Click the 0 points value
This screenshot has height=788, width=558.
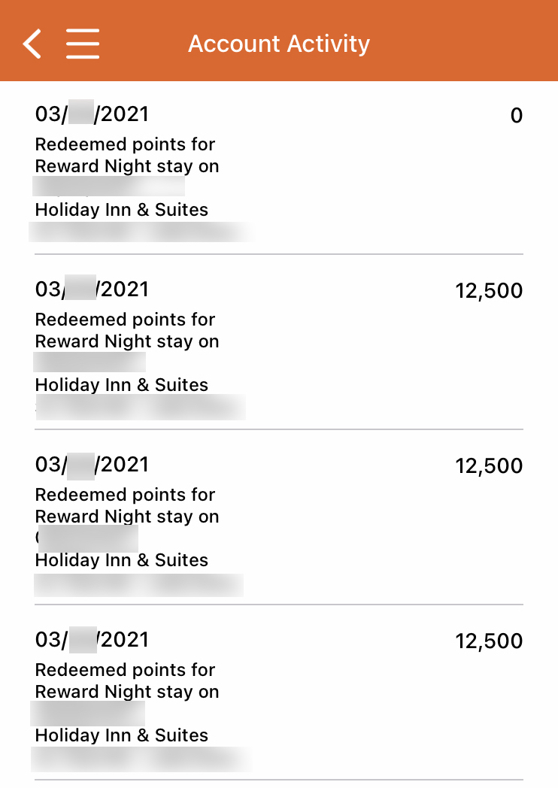pyautogui.click(x=516, y=116)
